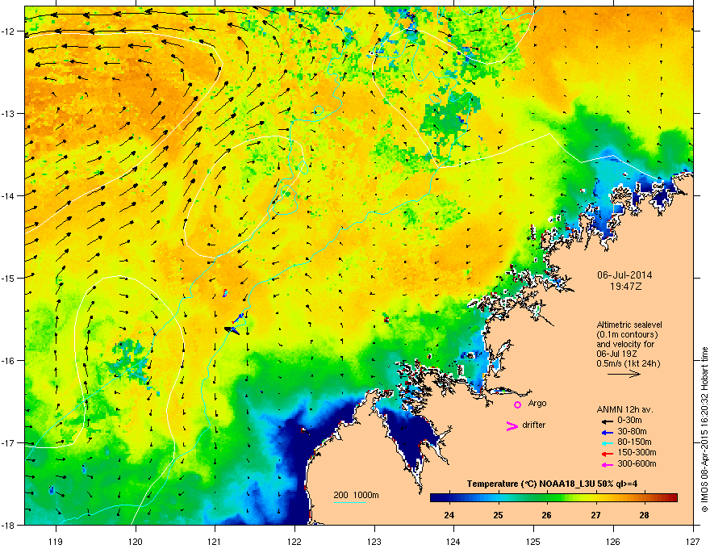The width and height of the screenshot is (710, 549).
Task: Click the time label 19:47Z
Action: click(x=625, y=287)
